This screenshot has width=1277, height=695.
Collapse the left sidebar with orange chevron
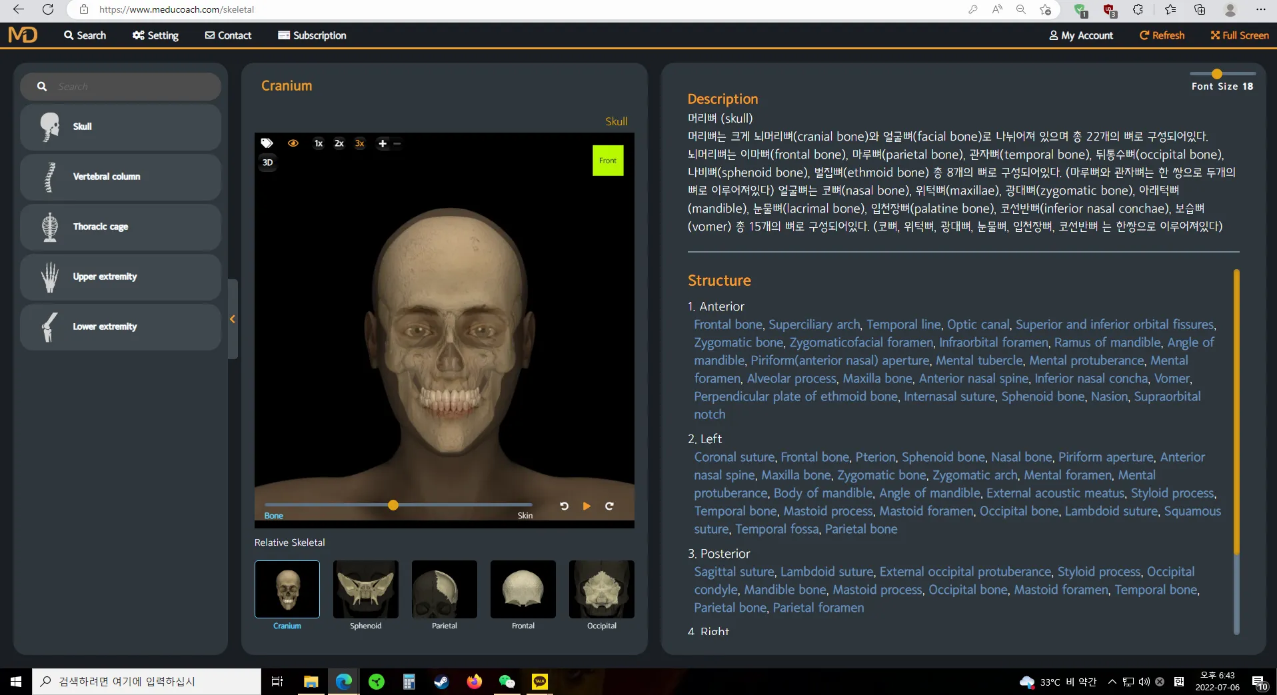point(233,319)
